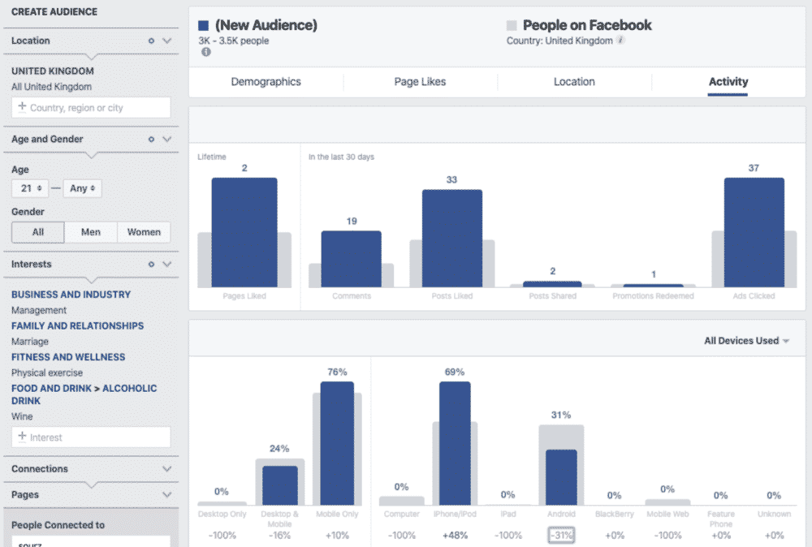This screenshot has height=547, width=812.
Task: Click the -16% value under Desktop & Mobile
Action: pyautogui.click(x=279, y=535)
